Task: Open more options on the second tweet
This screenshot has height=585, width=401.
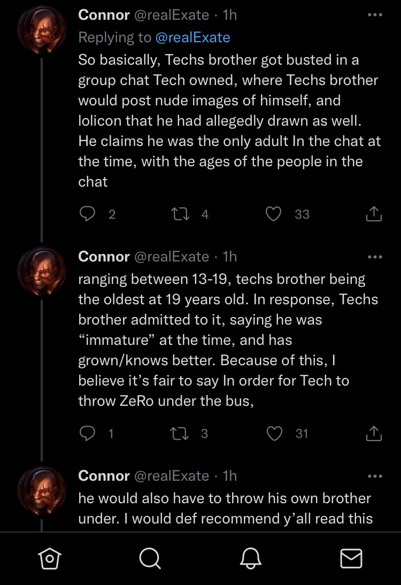Action: [375, 257]
